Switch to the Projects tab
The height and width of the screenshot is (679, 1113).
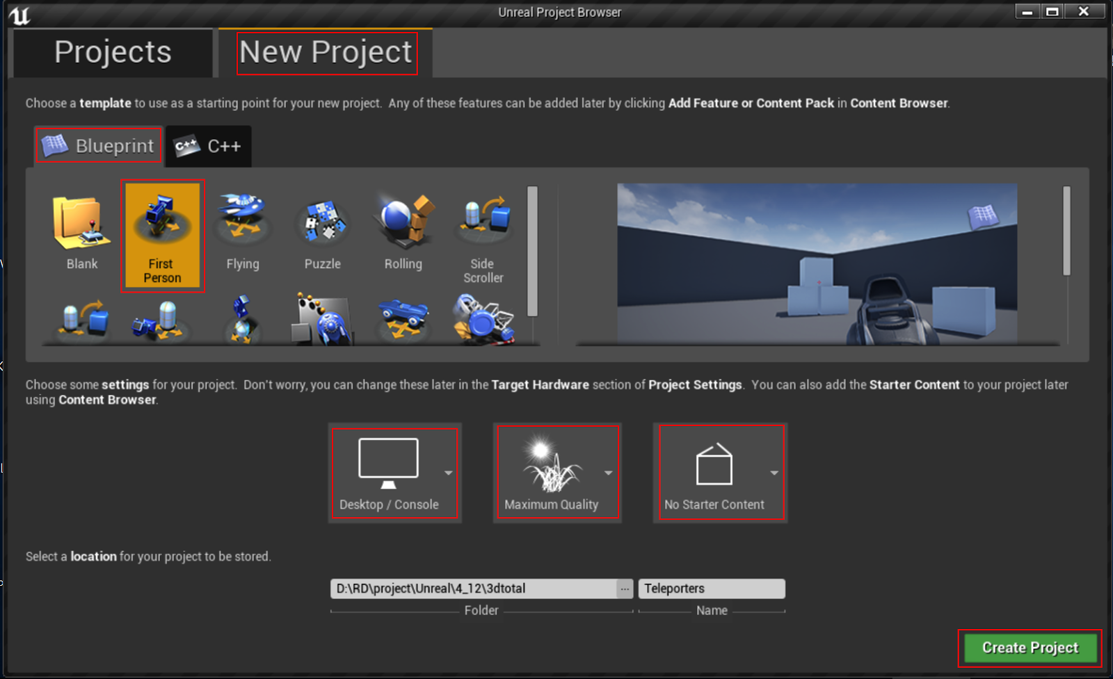113,52
